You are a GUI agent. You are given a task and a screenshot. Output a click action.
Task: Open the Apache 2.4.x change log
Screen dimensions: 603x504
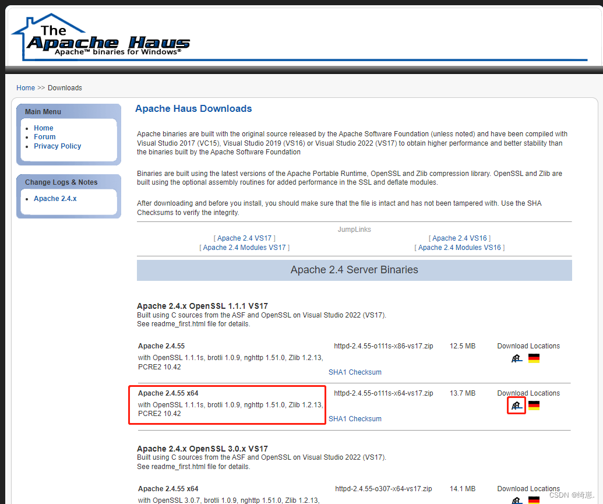point(55,199)
